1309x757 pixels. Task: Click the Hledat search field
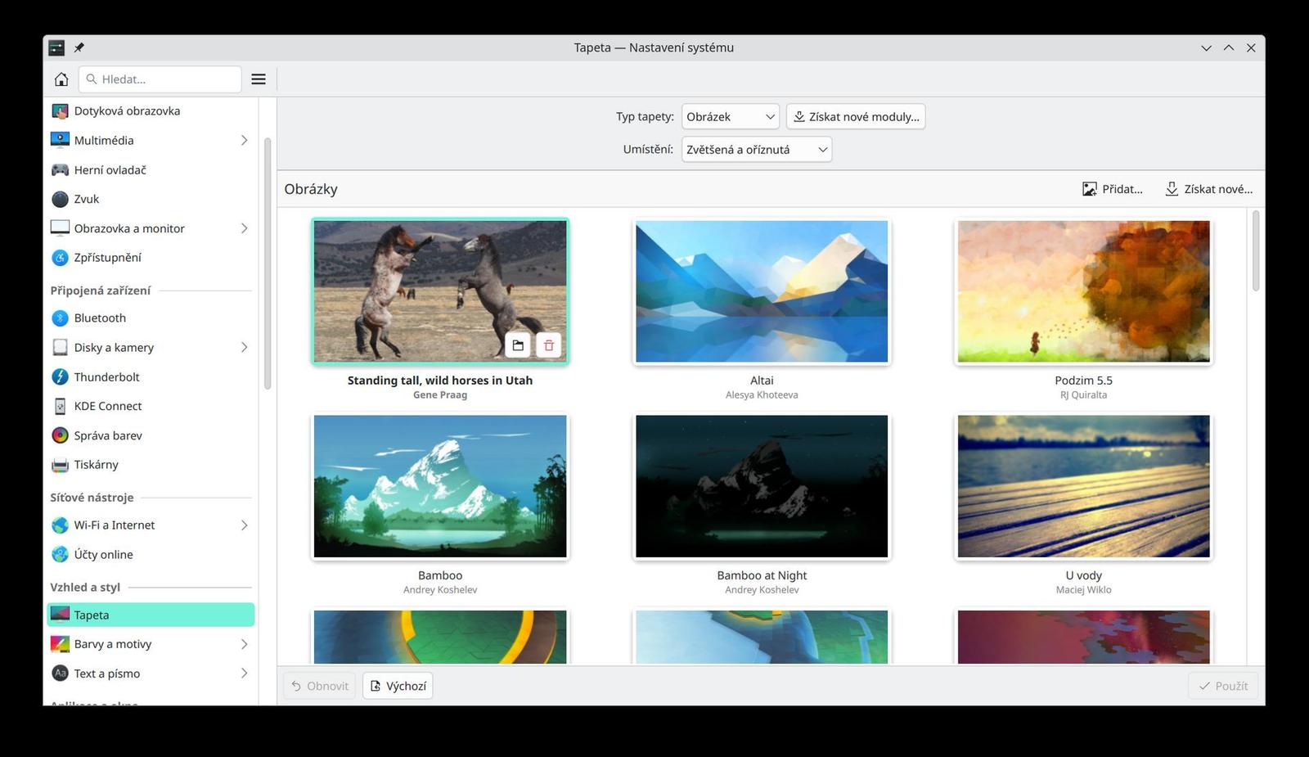(160, 79)
